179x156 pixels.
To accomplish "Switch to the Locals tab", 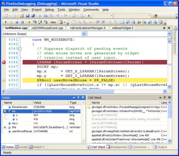I will pos(21,147).
